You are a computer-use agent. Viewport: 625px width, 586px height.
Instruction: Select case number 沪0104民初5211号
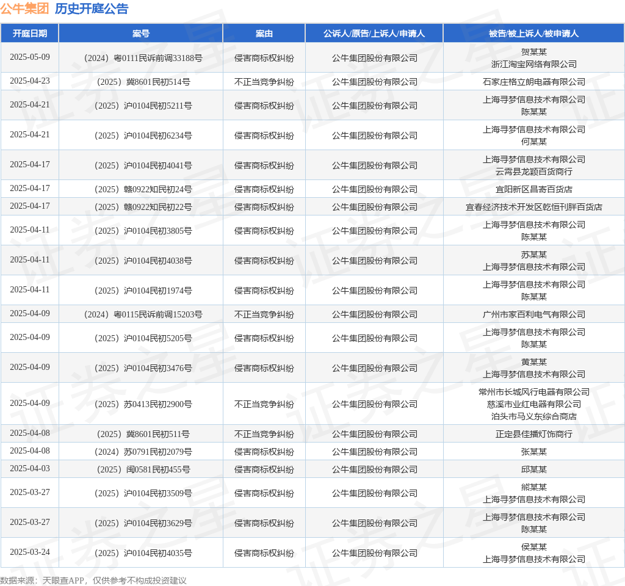pos(143,106)
